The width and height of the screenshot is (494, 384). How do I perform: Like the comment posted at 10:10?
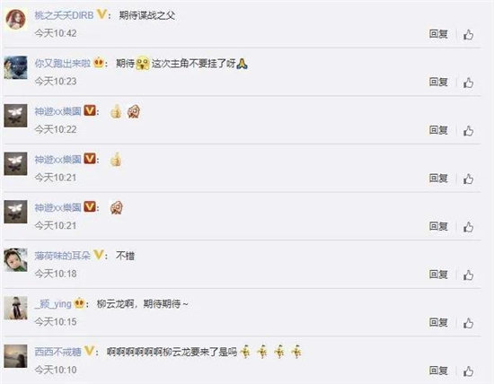(469, 371)
